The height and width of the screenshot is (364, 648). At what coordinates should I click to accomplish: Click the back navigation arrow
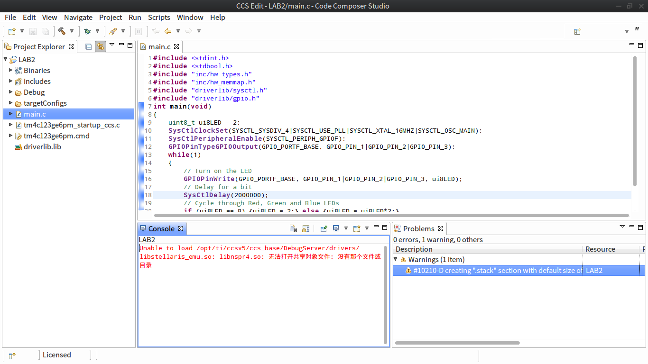pyautogui.click(x=167, y=31)
